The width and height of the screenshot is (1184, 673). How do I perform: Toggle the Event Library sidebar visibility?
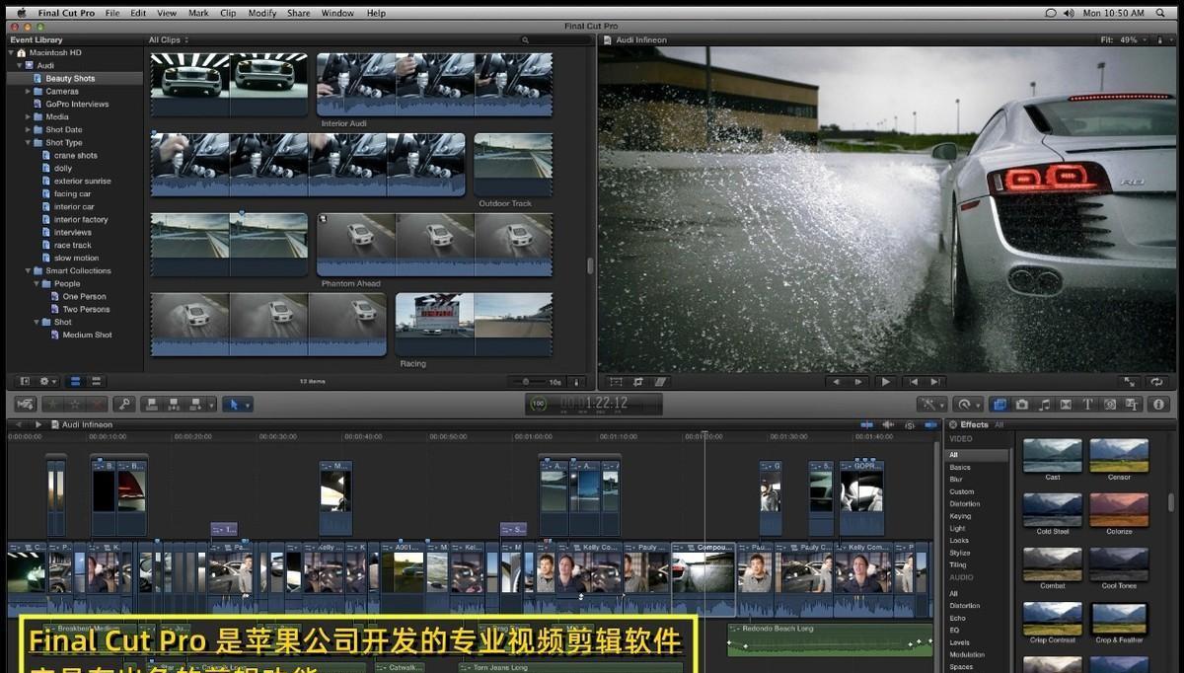coord(25,381)
